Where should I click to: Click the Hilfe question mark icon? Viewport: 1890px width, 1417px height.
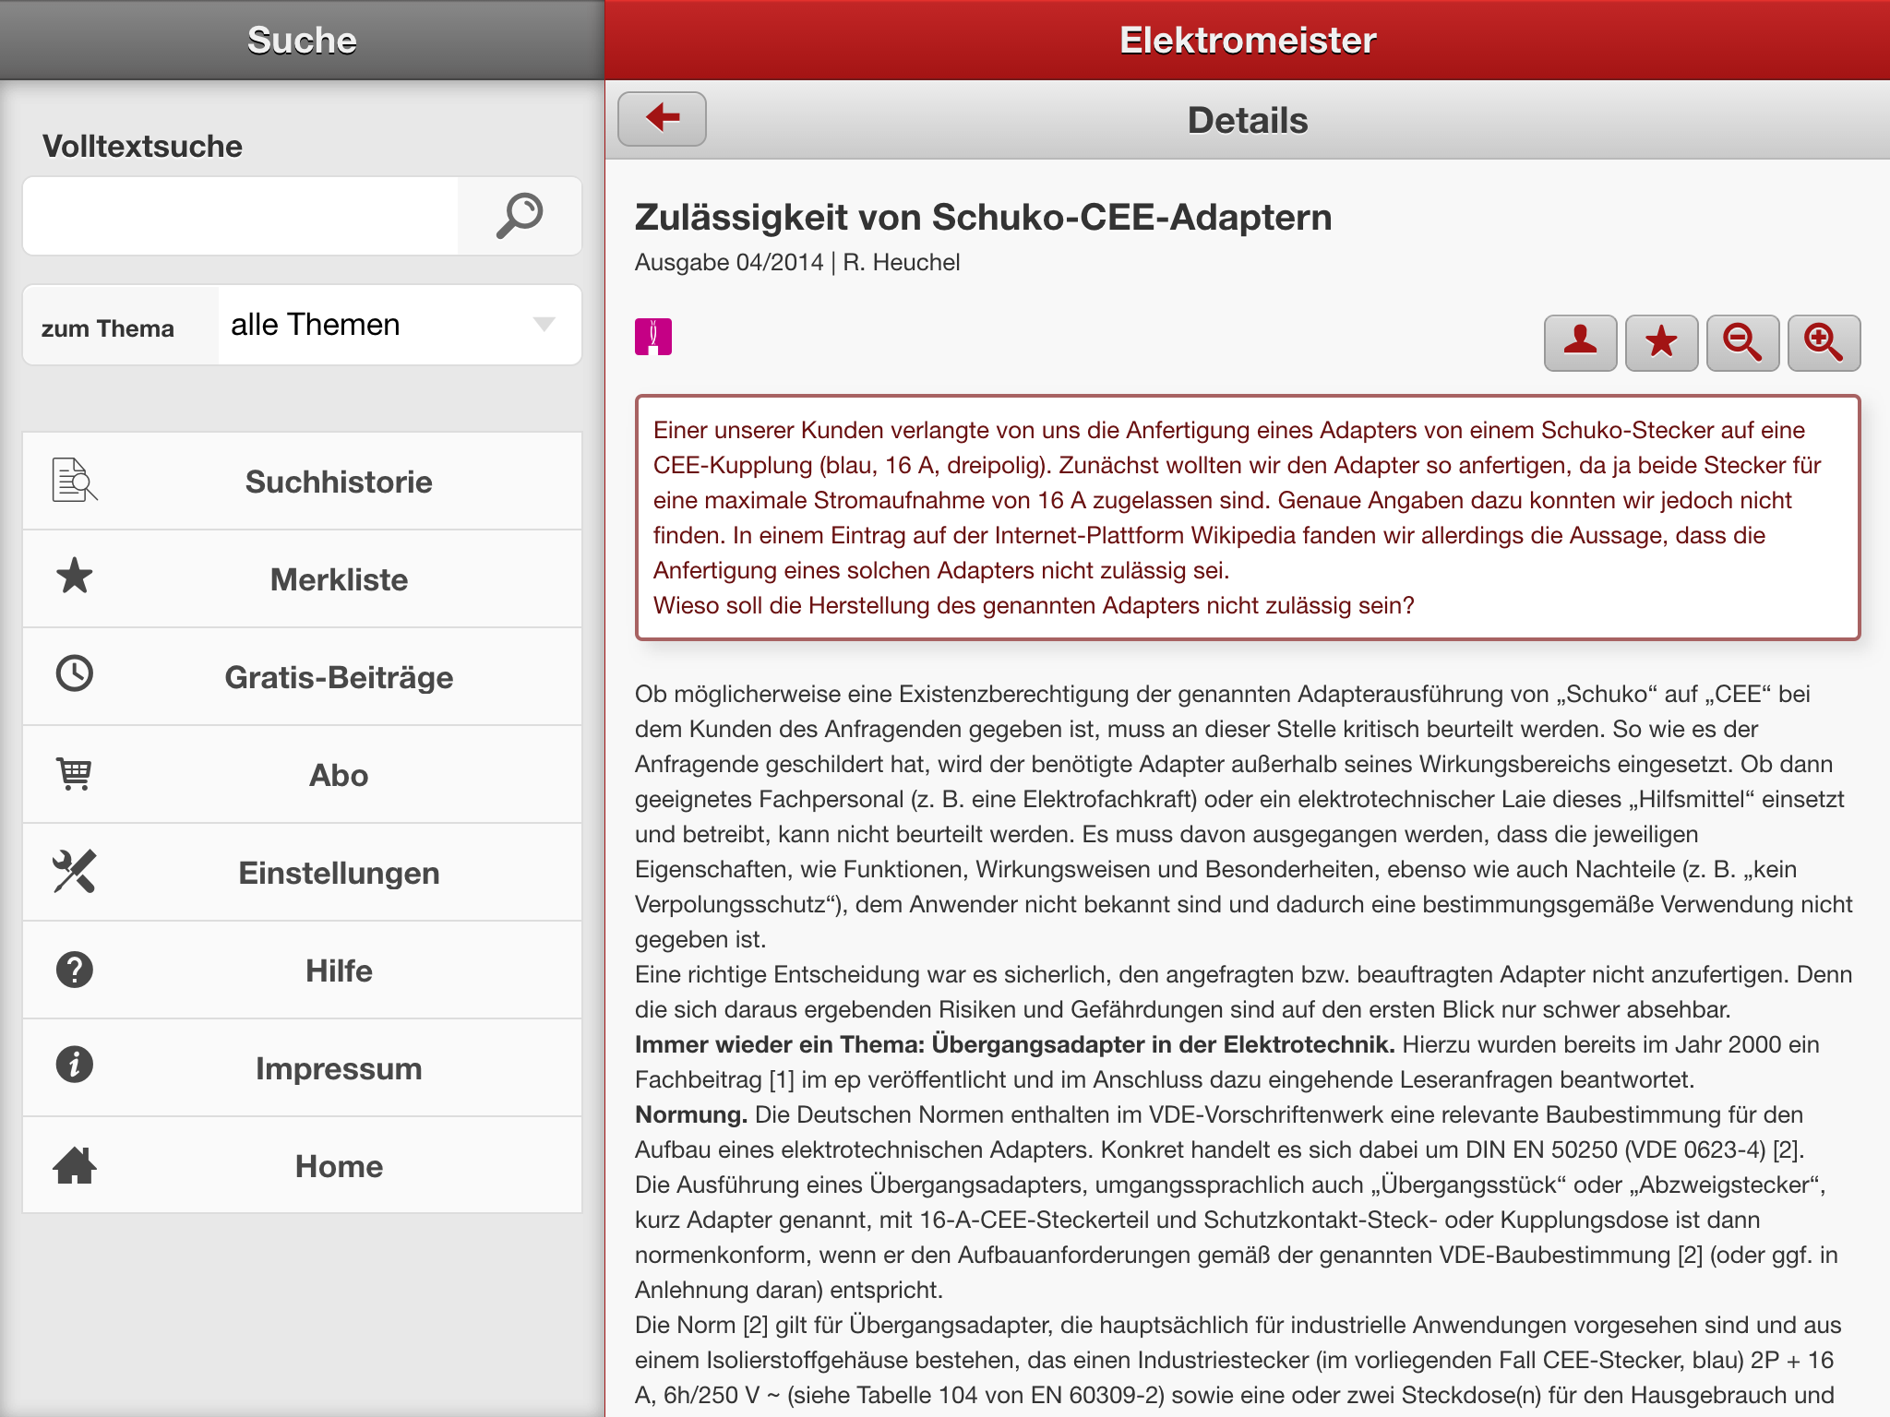click(x=75, y=970)
